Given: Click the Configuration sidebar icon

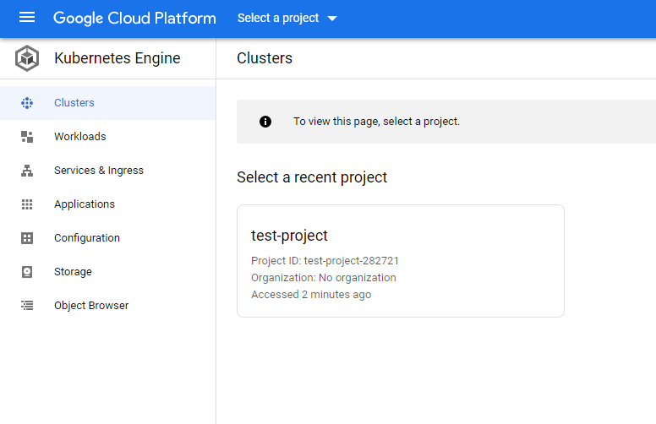Looking at the screenshot, I should (27, 238).
